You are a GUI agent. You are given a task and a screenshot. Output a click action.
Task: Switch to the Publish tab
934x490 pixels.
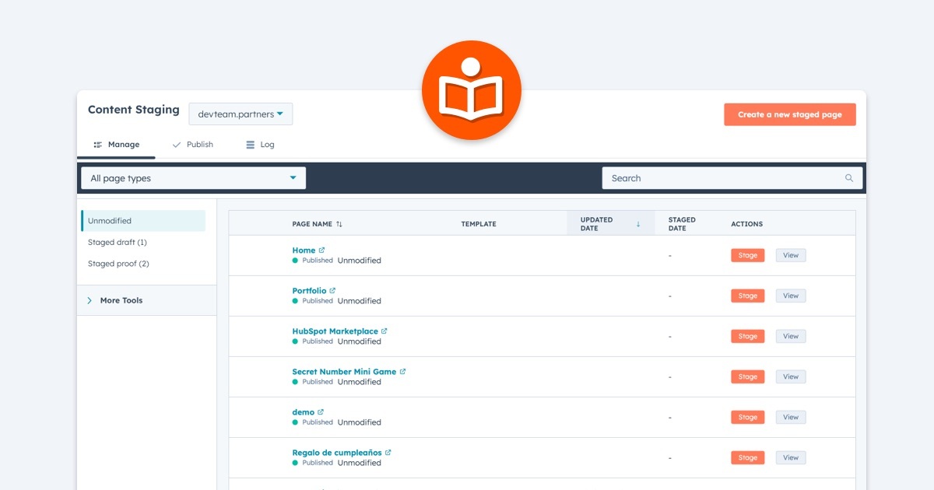pos(199,144)
